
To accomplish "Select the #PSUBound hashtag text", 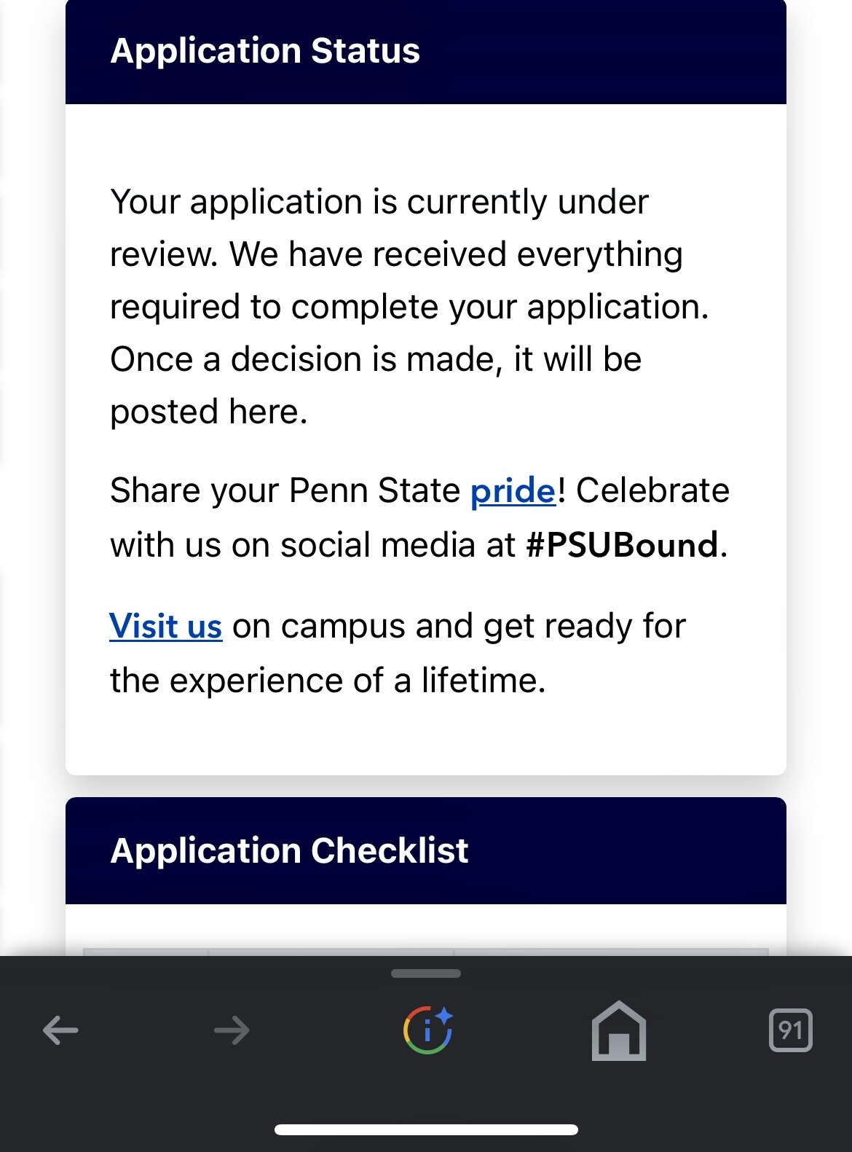I will click(622, 545).
